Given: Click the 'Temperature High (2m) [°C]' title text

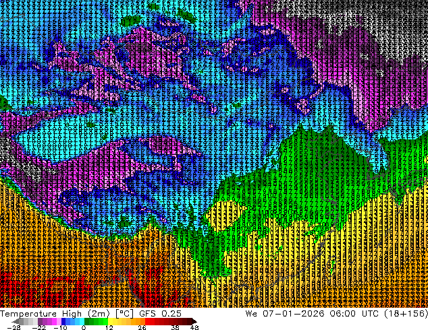Looking at the screenshot, I should click(x=67, y=314).
